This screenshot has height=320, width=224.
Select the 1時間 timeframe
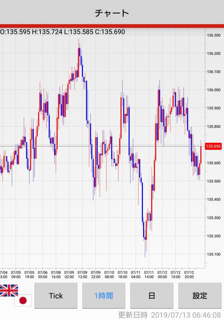point(104,296)
